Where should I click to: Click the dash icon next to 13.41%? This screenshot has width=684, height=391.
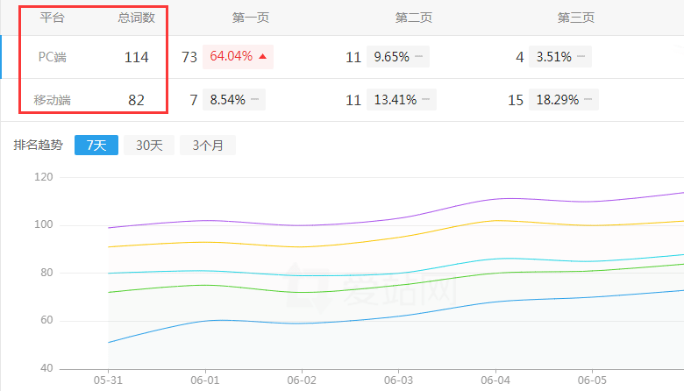tap(425, 100)
